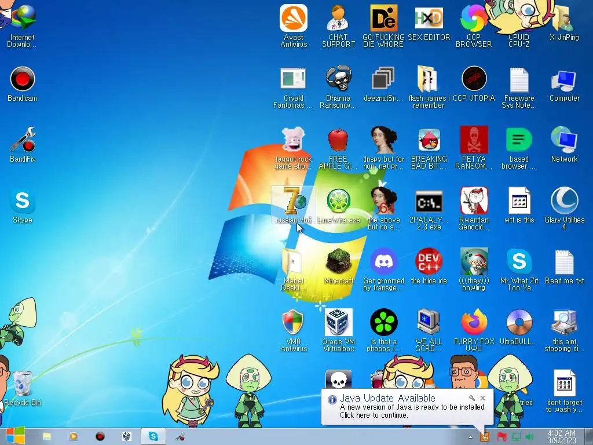Image resolution: width=593 pixels, height=445 pixels.
Task: Click the Java update tray icon
Action: 484,437
